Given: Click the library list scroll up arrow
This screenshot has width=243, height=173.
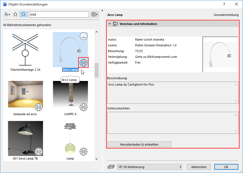Looking at the screenshot, I should (96, 32).
